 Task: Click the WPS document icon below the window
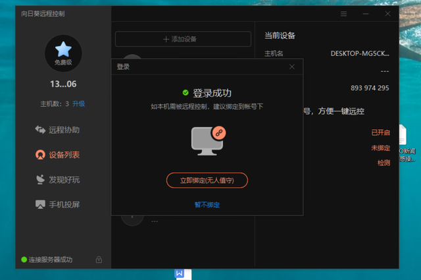click(183, 274)
